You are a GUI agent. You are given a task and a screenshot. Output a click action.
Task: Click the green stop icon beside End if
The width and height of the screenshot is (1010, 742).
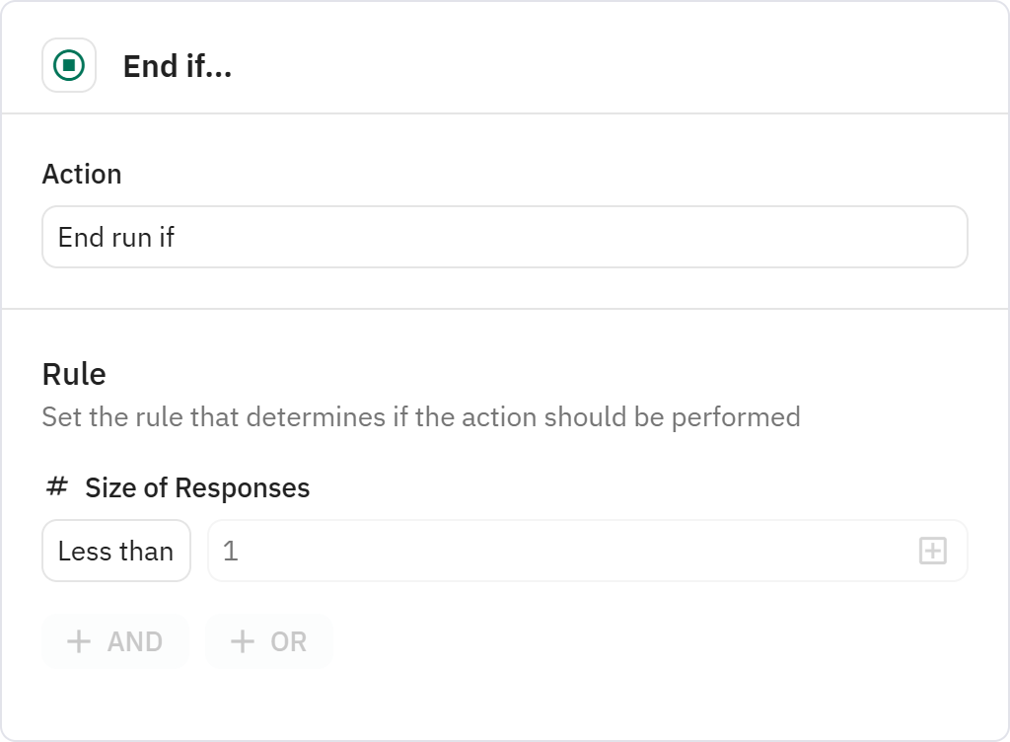pyautogui.click(x=69, y=66)
